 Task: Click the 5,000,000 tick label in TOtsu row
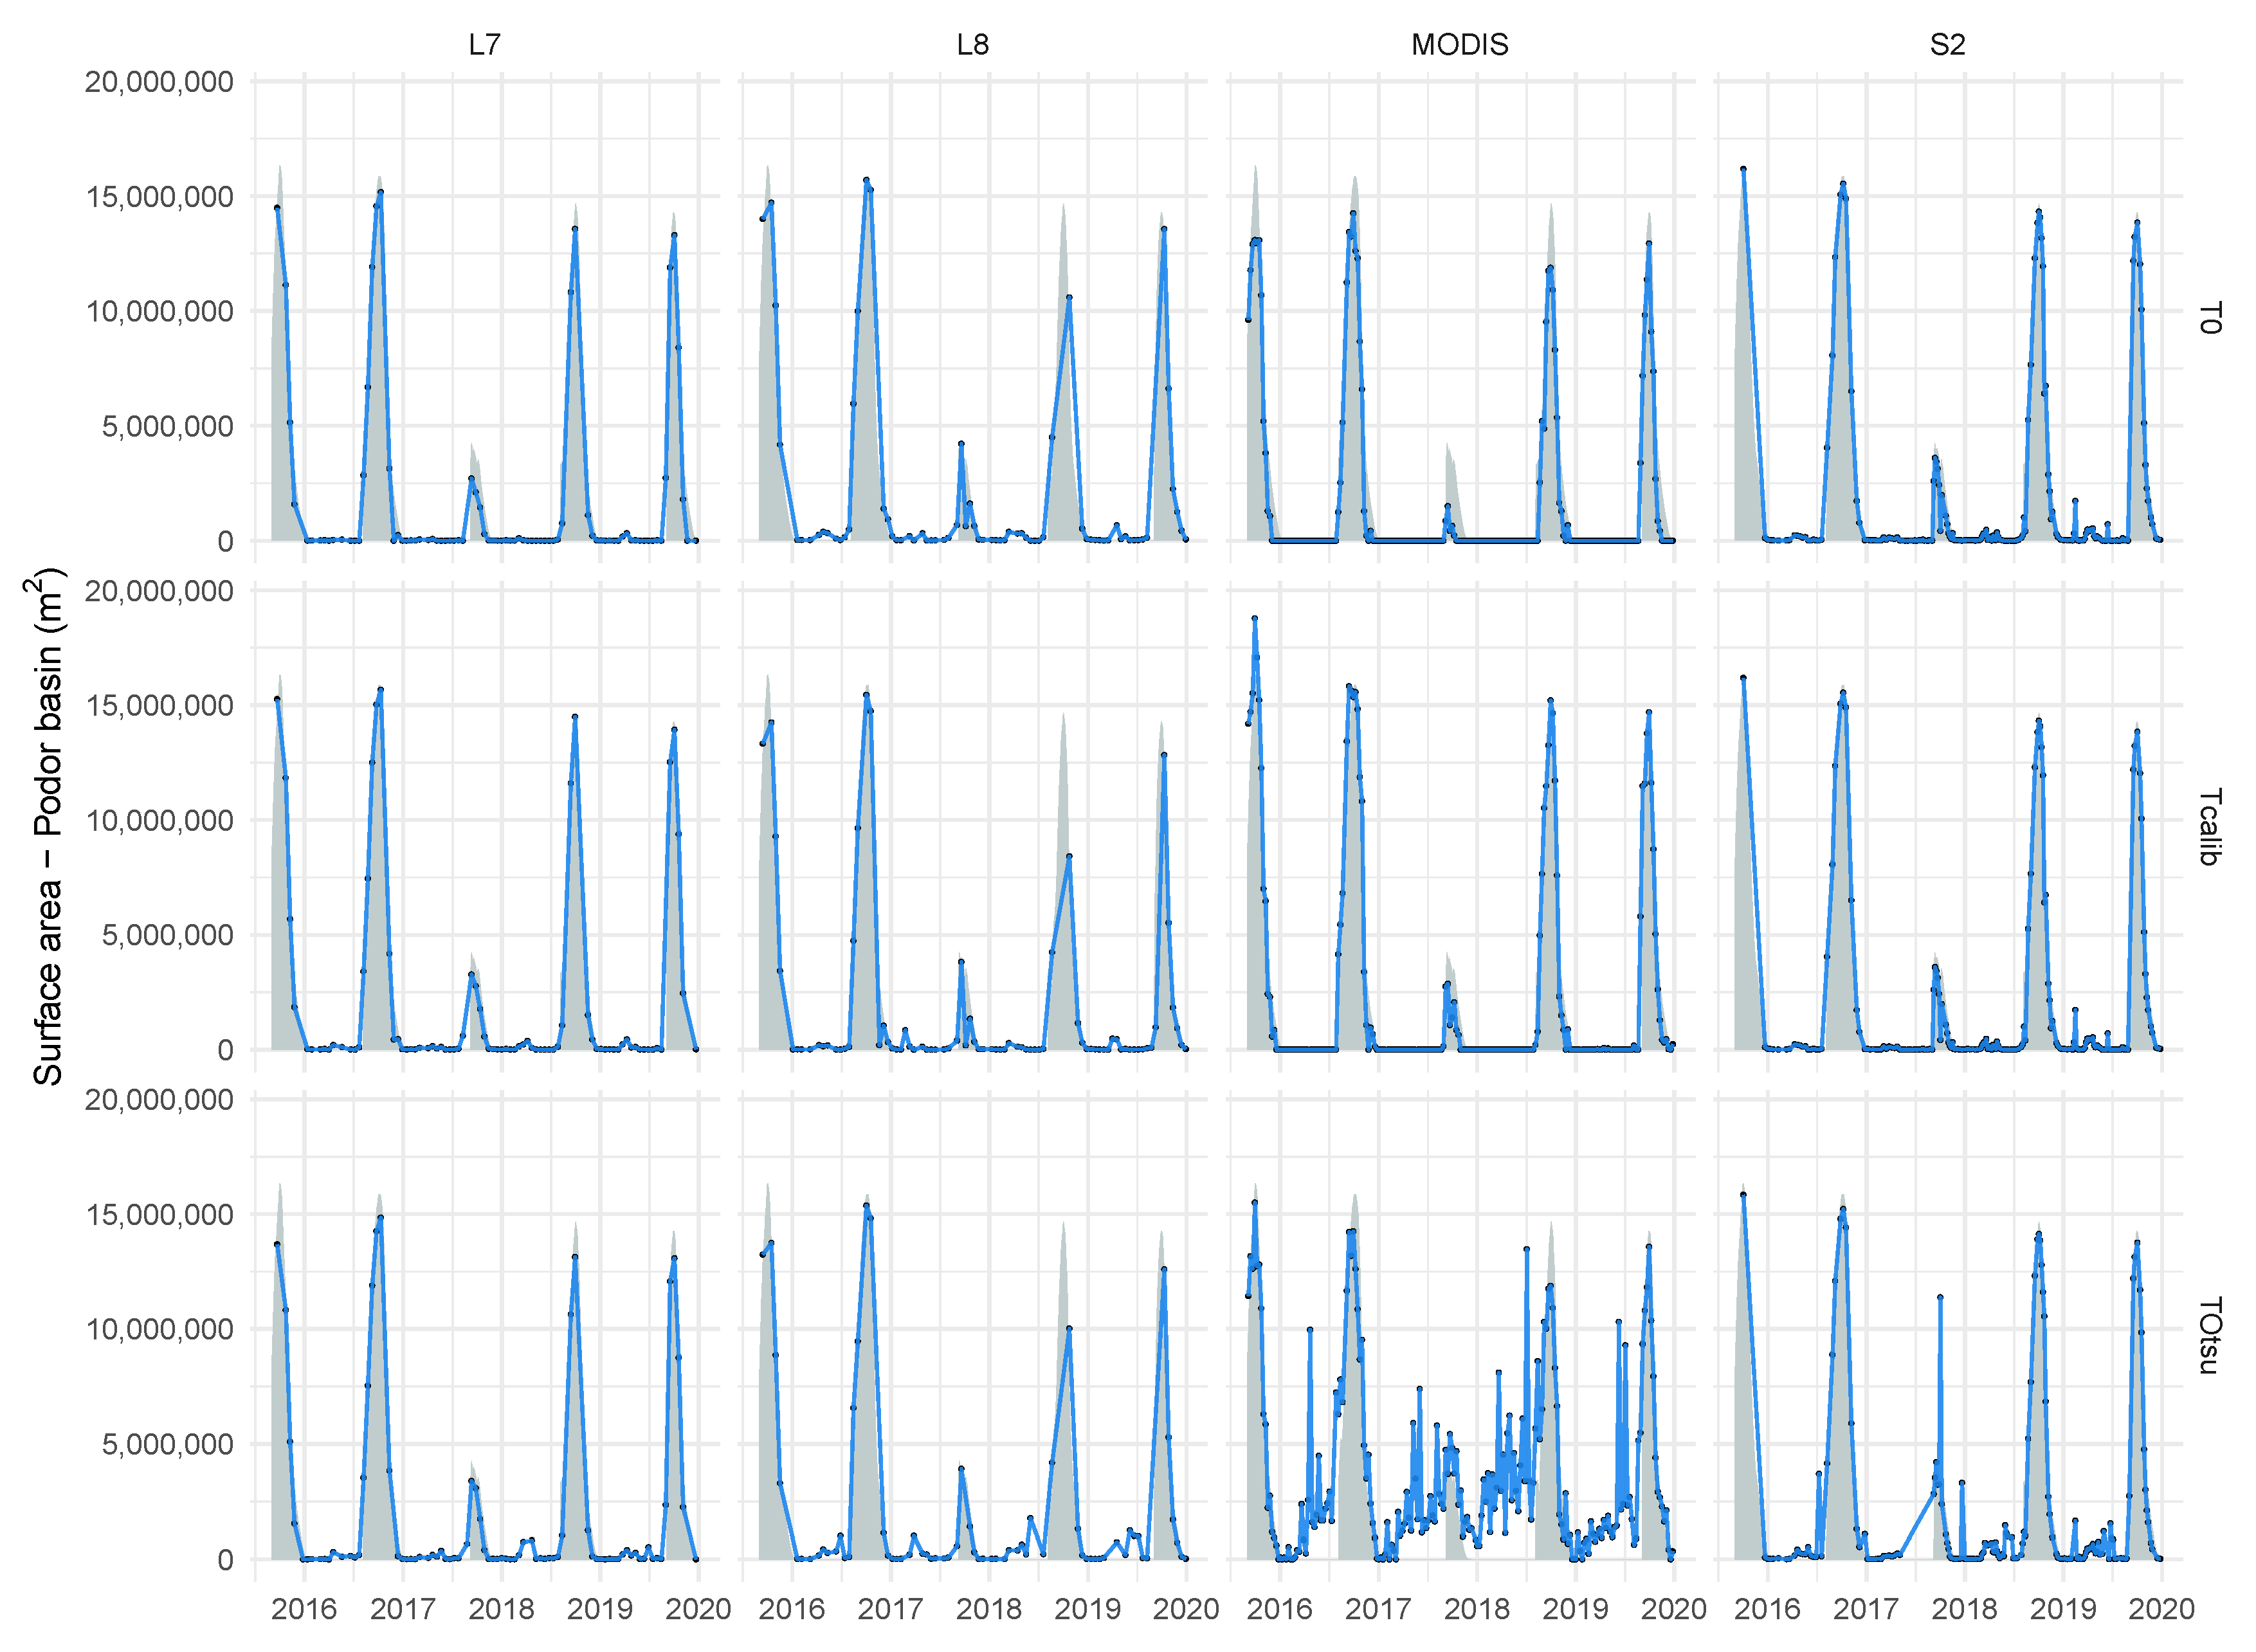click(x=167, y=1444)
